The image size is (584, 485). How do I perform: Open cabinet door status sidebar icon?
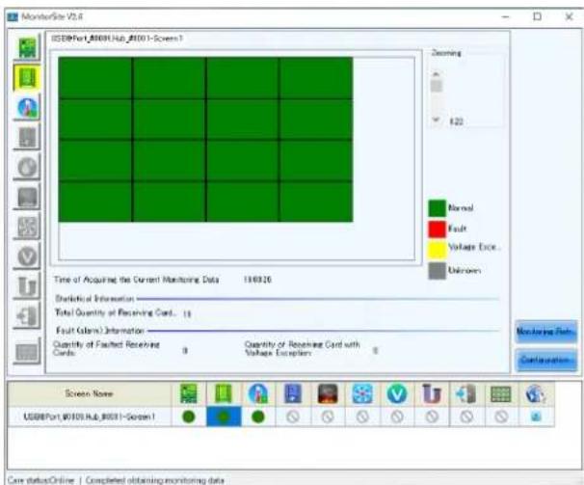click(27, 316)
